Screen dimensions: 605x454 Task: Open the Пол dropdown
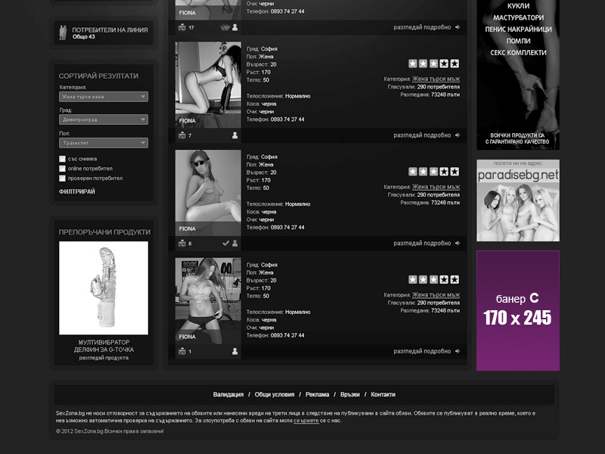[x=103, y=142]
